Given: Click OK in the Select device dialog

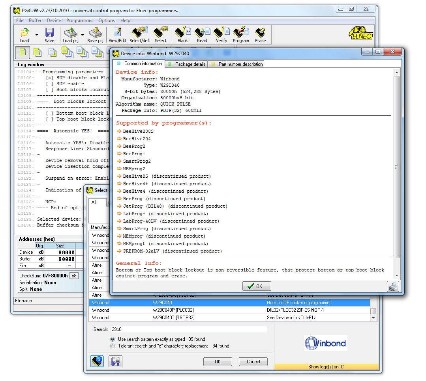Looking at the screenshot, I should [x=218, y=362].
